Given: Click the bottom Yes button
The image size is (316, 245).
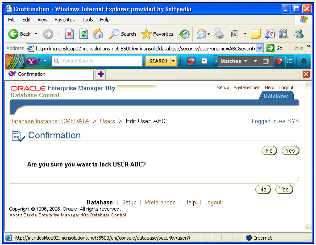Looking at the screenshot, I should (x=284, y=190).
